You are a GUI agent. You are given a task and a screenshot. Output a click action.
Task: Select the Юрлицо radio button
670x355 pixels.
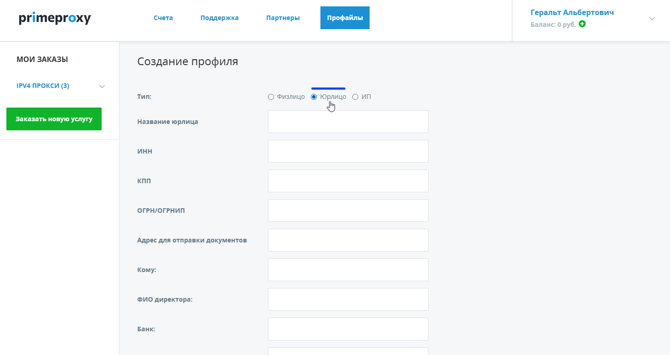(x=314, y=97)
